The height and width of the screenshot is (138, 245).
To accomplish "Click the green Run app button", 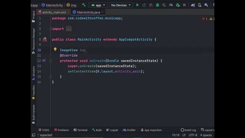I will 137,5.
